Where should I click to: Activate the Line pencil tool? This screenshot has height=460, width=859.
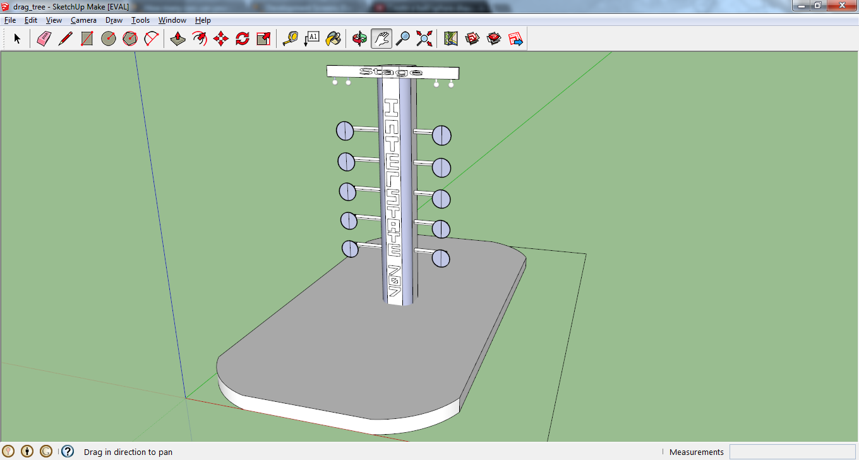pos(65,39)
